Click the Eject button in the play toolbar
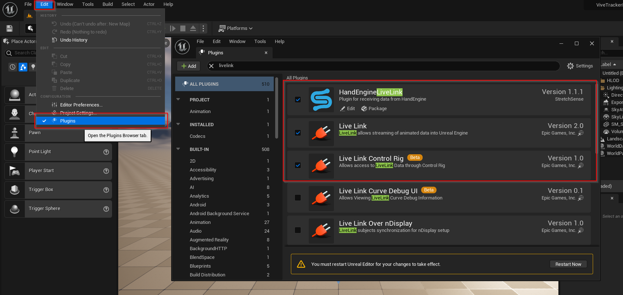The height and width of the screenshot is (295, 623). pyautogui.click(x=193, y=28)
